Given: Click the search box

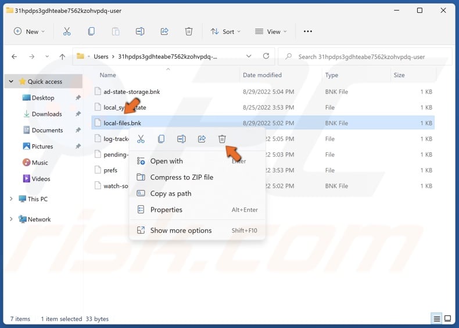Looking at the screenshot, I should [x=365, y=57].
